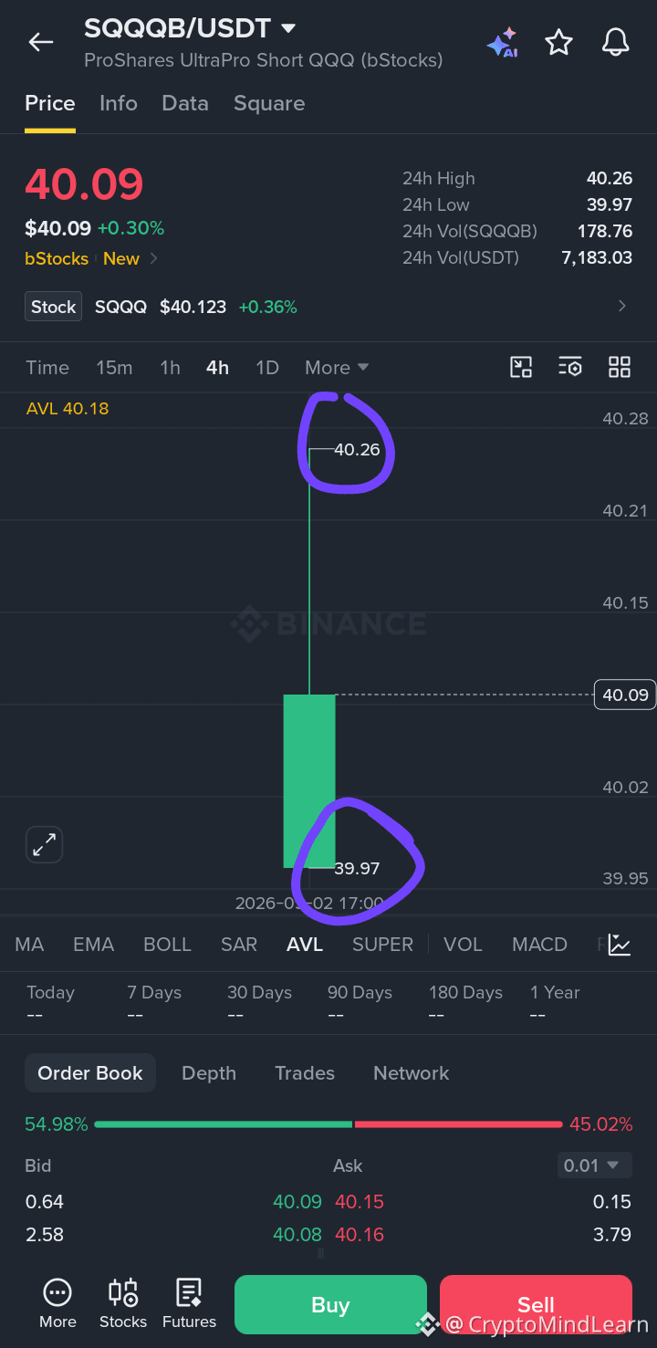The image size is (657, 1348).
Task: Select the 40.09 bid price
Action: [x=297, y=1202]
